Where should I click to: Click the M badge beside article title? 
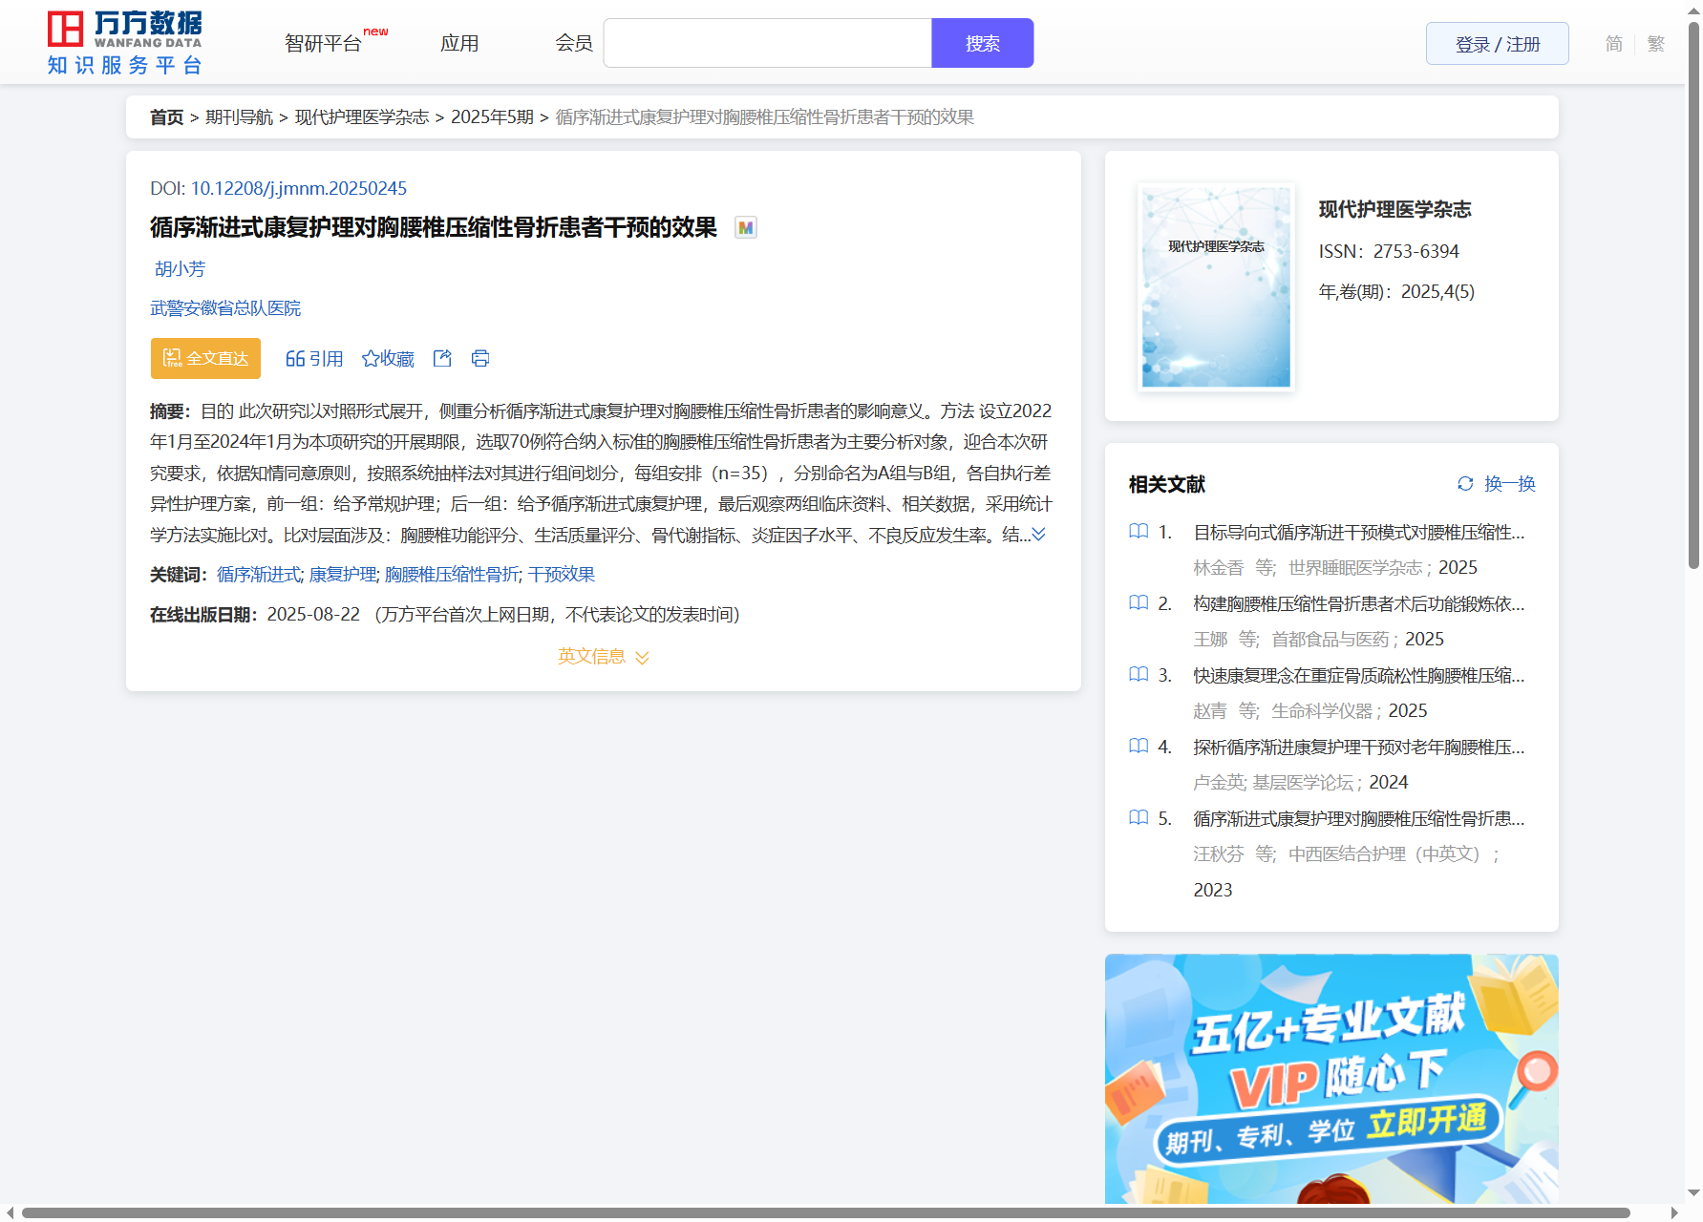(x=746, y=228)
